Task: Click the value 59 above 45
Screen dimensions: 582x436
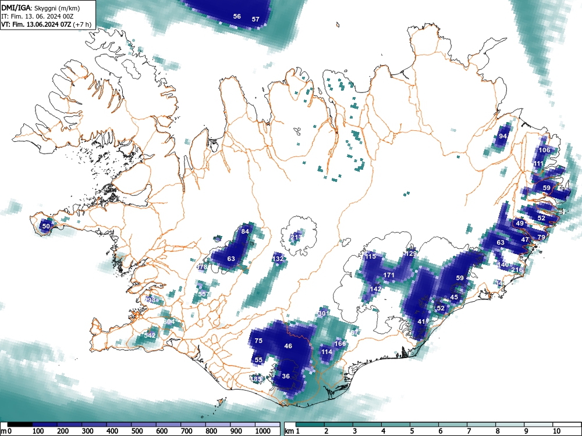Action: (x=460, y=278)
